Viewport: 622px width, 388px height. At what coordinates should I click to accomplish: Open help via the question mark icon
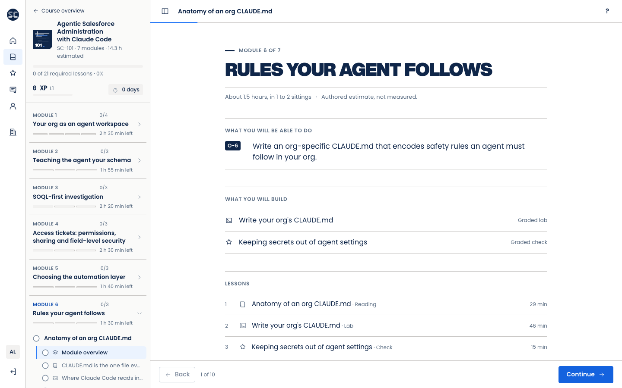(x=607, y=11)
